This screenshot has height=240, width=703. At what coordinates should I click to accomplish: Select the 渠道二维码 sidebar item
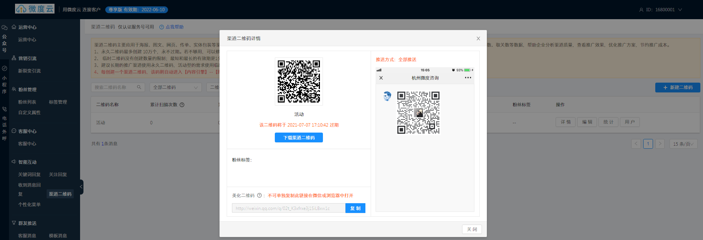[60, 194]
